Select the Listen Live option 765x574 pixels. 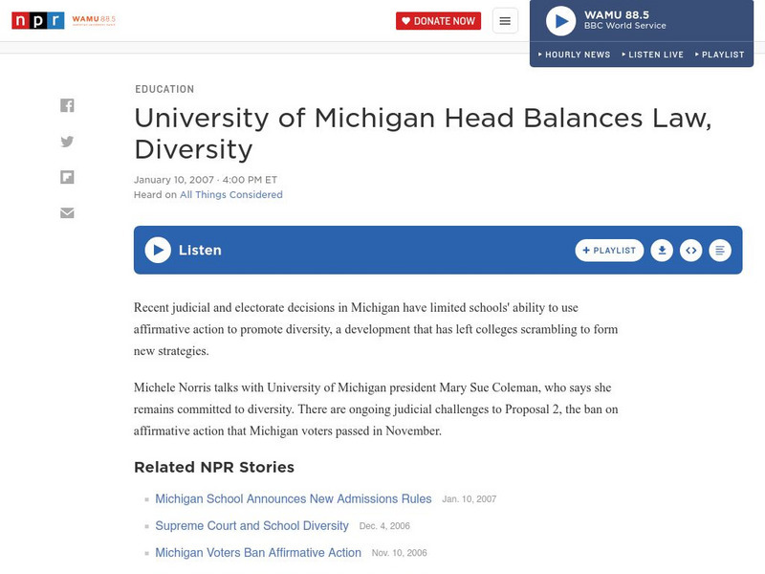pos(656,55)
